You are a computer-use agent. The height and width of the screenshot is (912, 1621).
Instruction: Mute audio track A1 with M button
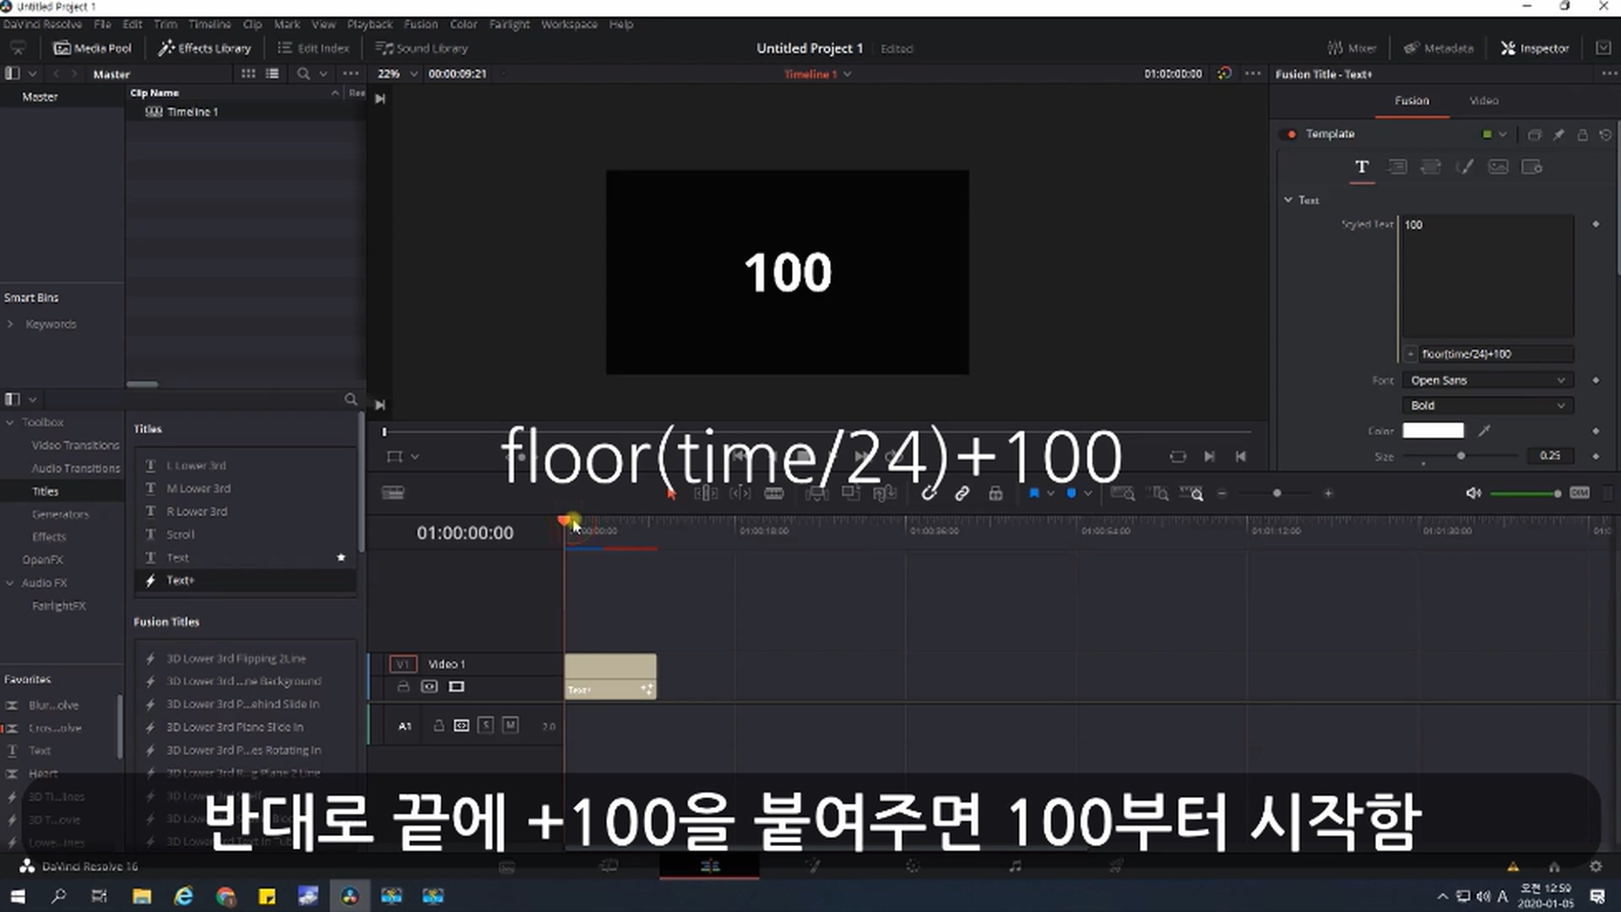coord(510,725)
